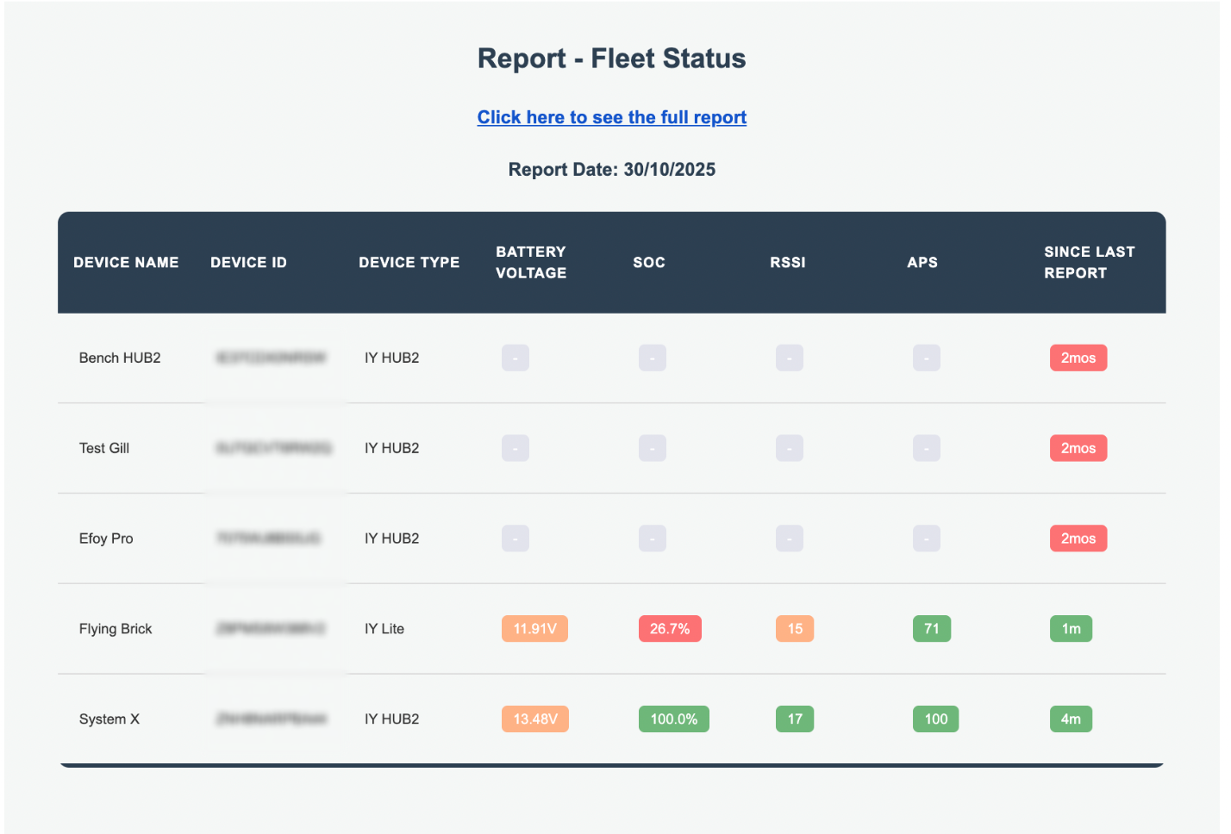Click the APS badge showing 71
This screenshot has height=834, width=1231.
pos(931,629)
